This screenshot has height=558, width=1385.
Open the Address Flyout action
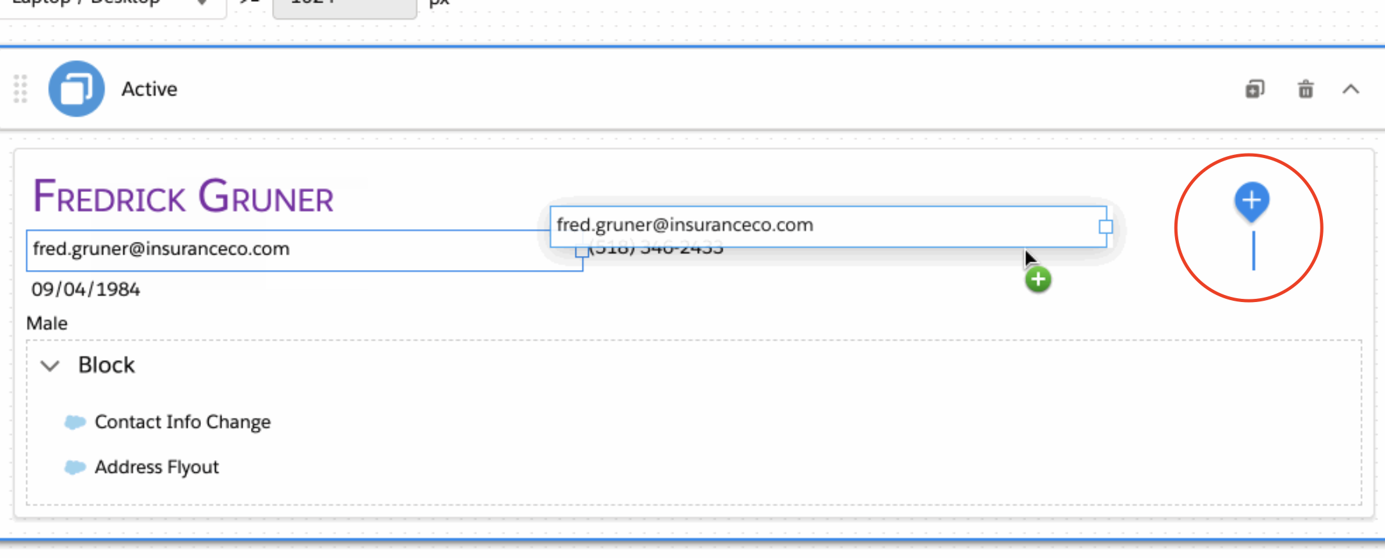click(157, 467)
